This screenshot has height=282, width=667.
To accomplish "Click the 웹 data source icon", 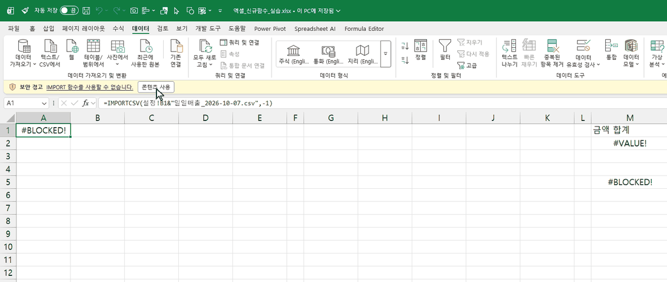I will 72,50.
